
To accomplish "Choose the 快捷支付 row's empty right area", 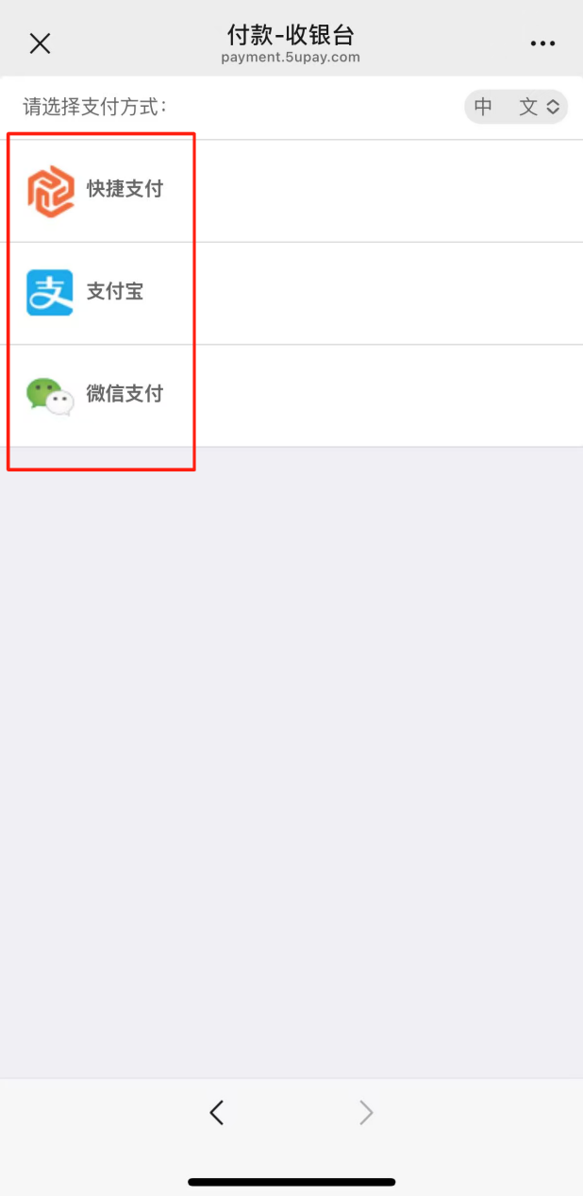I will pyautogui.click(x=389, y=191).
